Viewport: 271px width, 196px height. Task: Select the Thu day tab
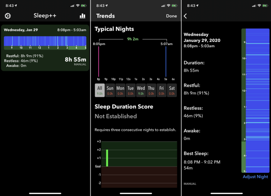pos(151,90)
